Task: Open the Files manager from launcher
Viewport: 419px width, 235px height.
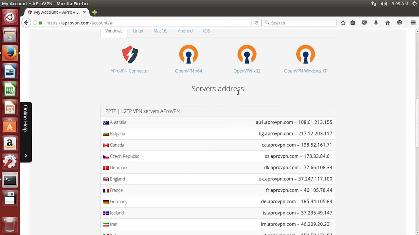Action: point(10,35)
